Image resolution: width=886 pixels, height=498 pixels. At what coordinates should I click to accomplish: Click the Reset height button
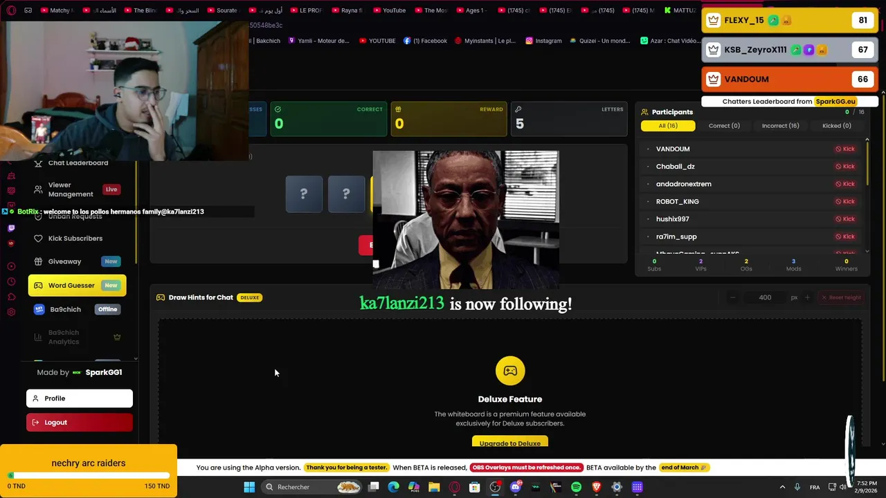click(x=841, y=297)
